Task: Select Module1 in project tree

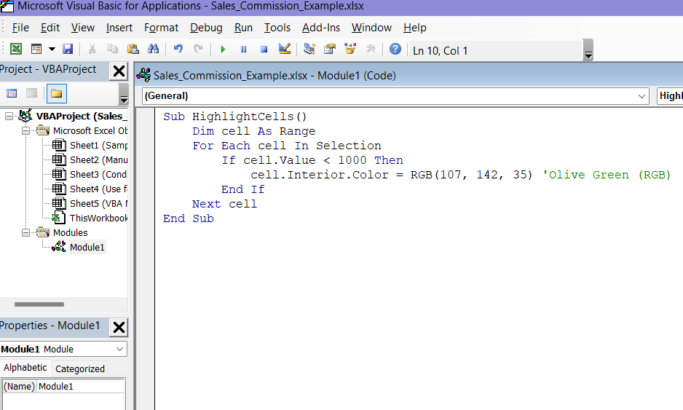Action: tap(79, 247)
